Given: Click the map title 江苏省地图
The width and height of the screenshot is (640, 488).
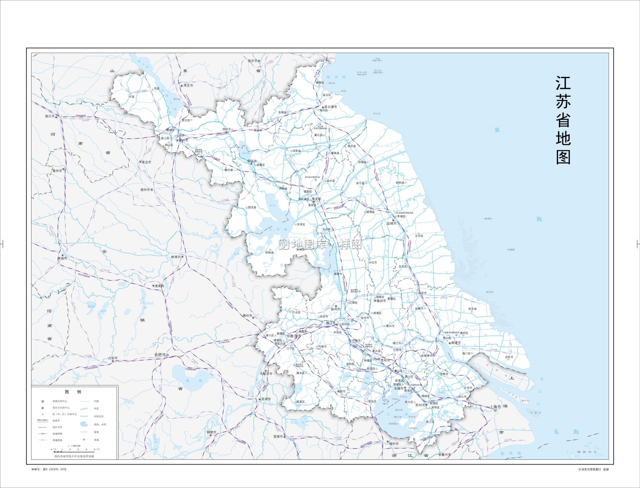Looking at the screenshot, I should point(563,120).
